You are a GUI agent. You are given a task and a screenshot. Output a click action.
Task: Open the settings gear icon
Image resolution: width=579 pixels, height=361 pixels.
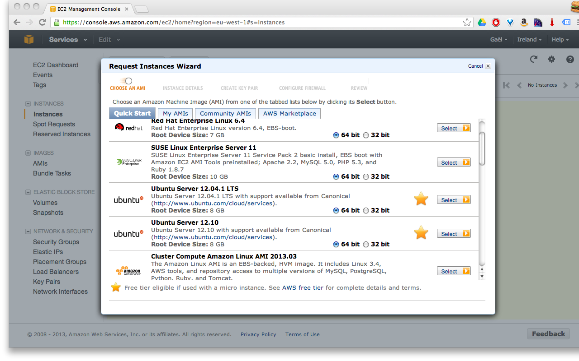pos(551,59)
